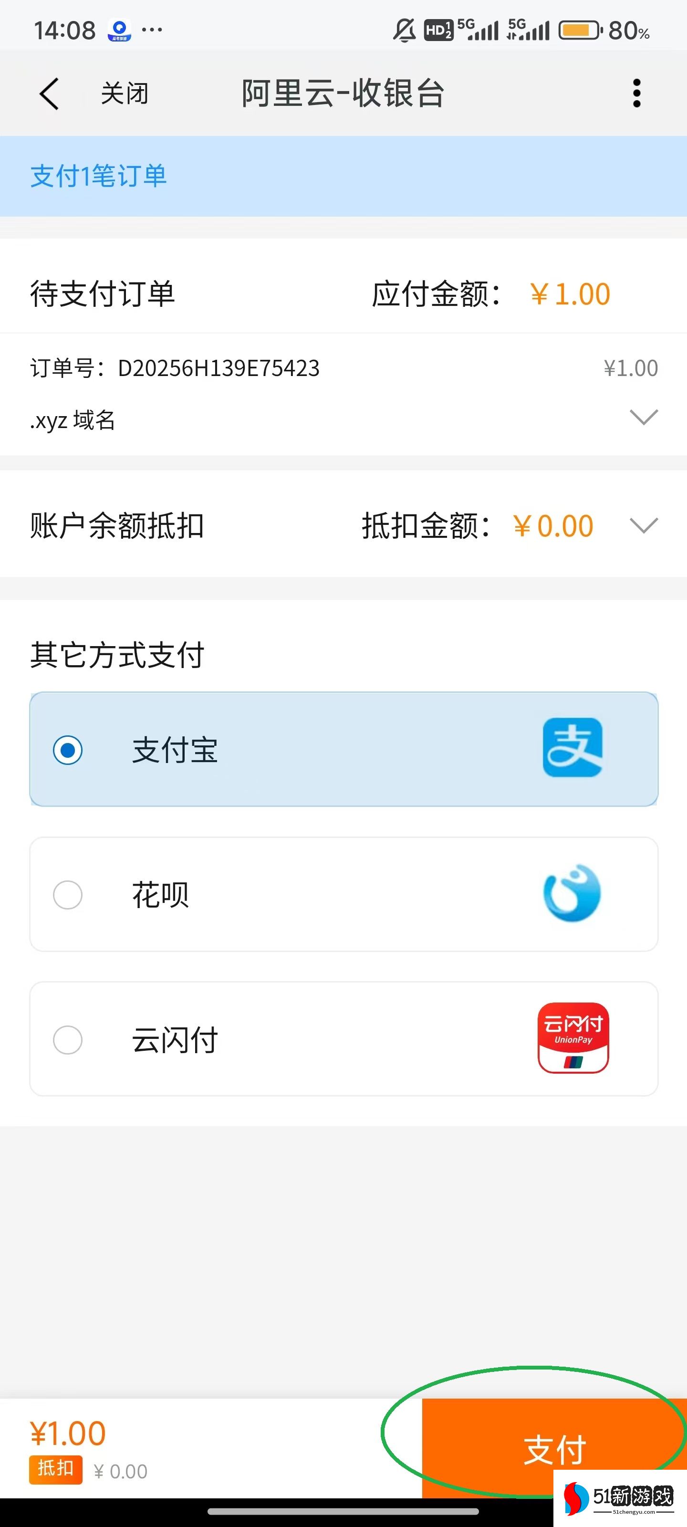Tap the Huabei logo icon
The image size is (687, 1527).
[x=572, y=893]
